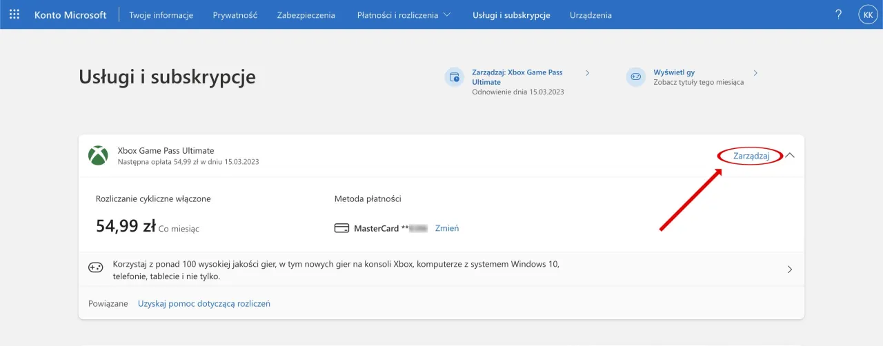Click the Korzystaj z ponad 100 gier description
The height and width of the screenshot is (346, 883).
click(x=336, y=269)
